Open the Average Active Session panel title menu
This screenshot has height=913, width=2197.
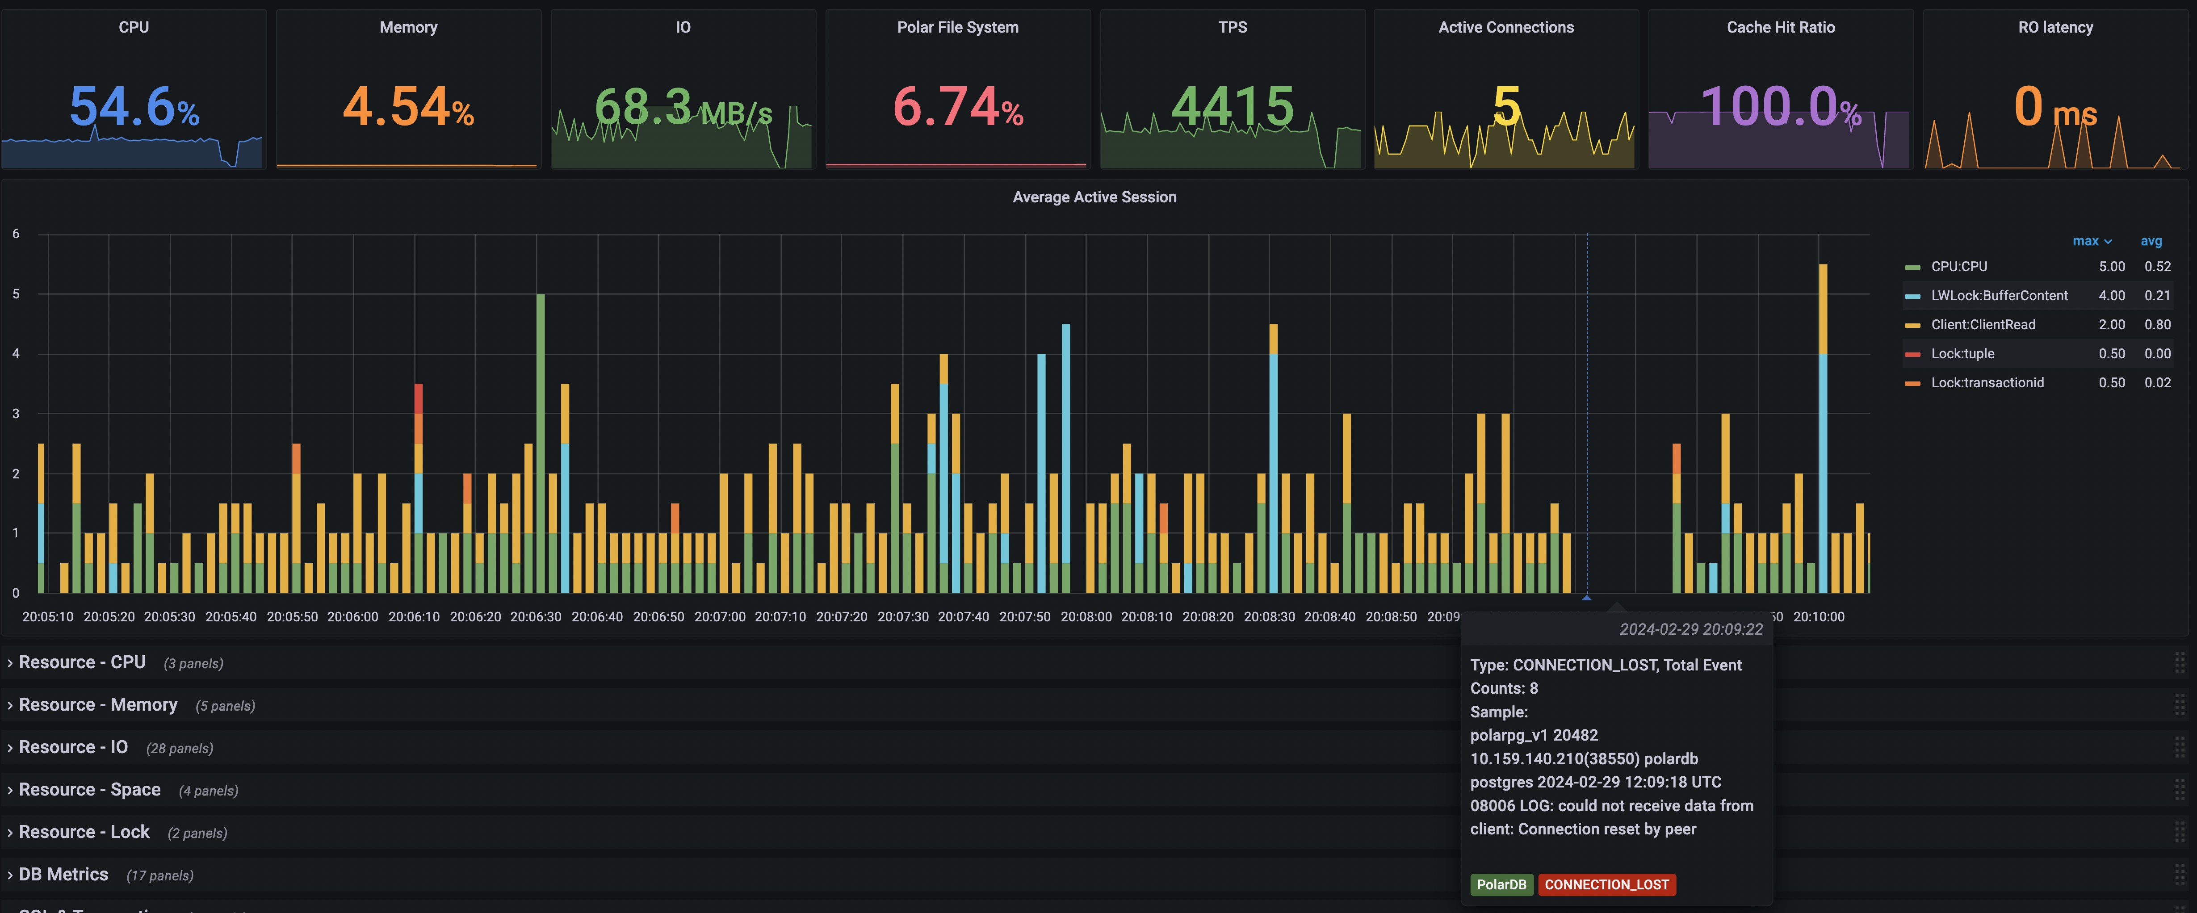coord(1094,197)
